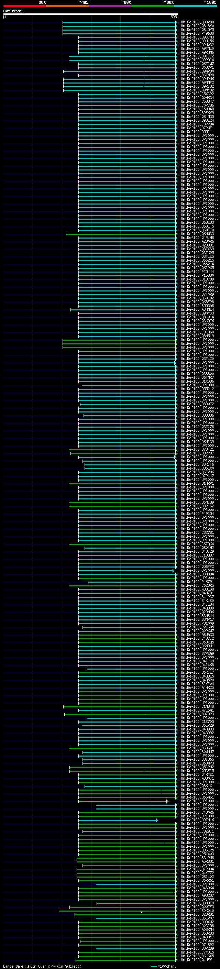Click the purple ~60% color scale segment
220x969 pixels.
tap(110, 6)
